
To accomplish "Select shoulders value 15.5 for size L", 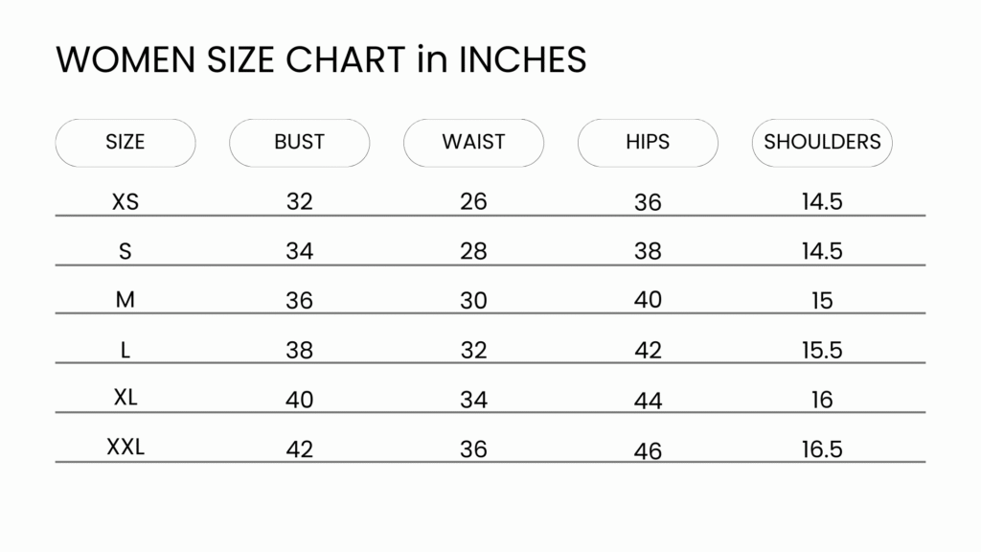I will [822, 351].
